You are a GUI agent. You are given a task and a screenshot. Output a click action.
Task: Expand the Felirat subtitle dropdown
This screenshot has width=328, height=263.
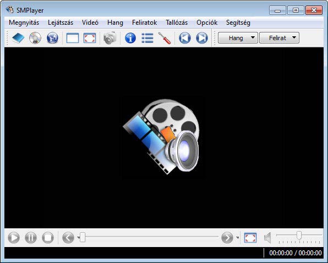click(279, 38)
